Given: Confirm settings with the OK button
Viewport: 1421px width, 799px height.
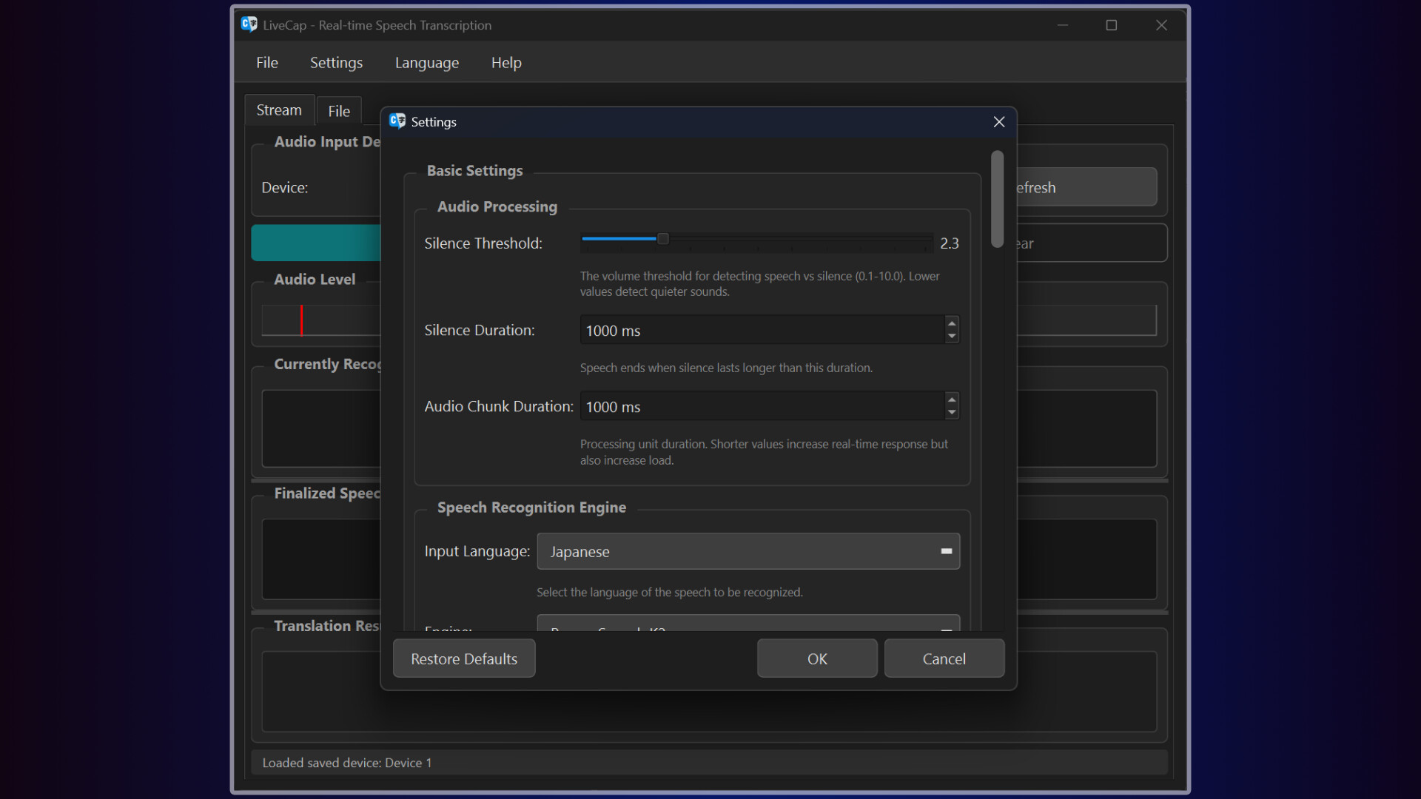Looking at the screenshot, I should click(x=816, y=658).
